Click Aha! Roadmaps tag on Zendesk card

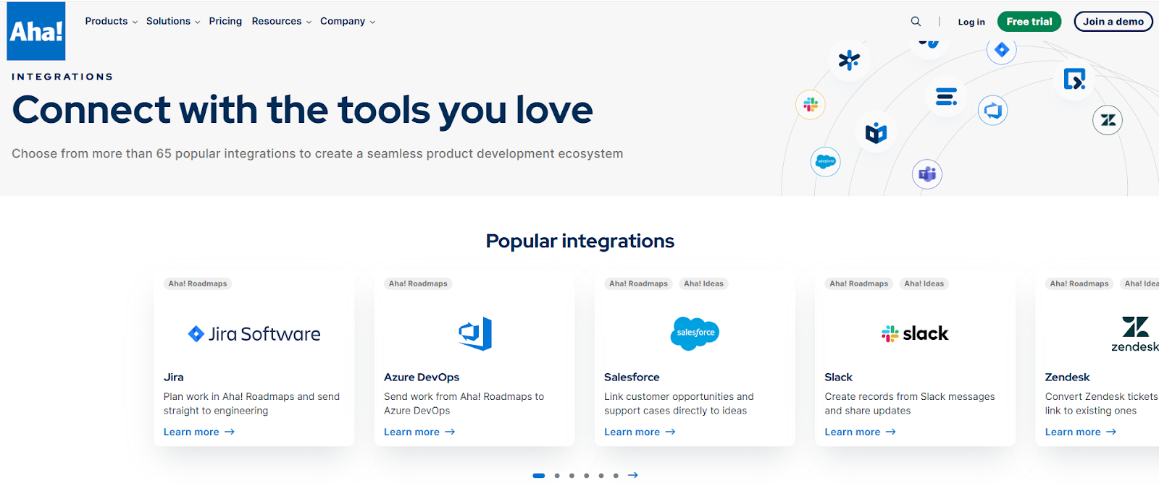[1079, 283]
